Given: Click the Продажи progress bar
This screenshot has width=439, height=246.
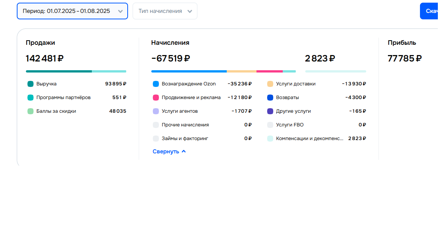Looking at the screenshot, I should (76, 71).
